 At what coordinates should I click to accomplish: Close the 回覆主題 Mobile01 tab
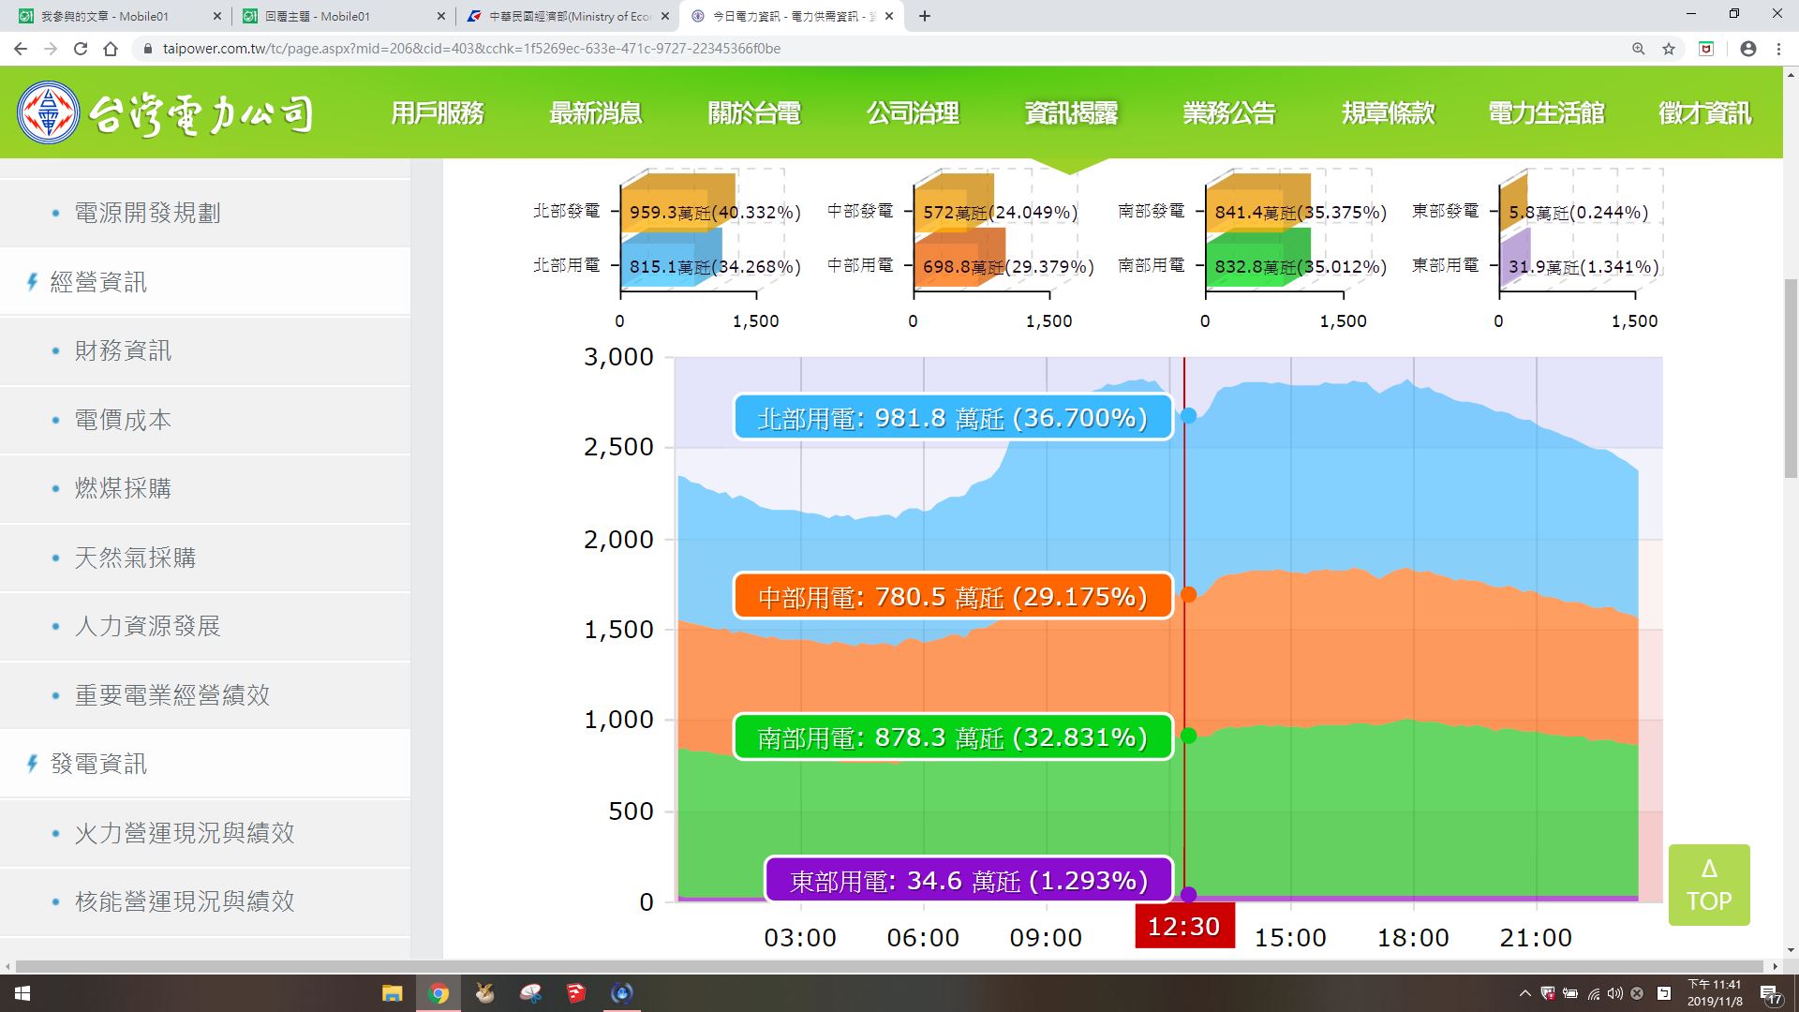pos(441,16)
